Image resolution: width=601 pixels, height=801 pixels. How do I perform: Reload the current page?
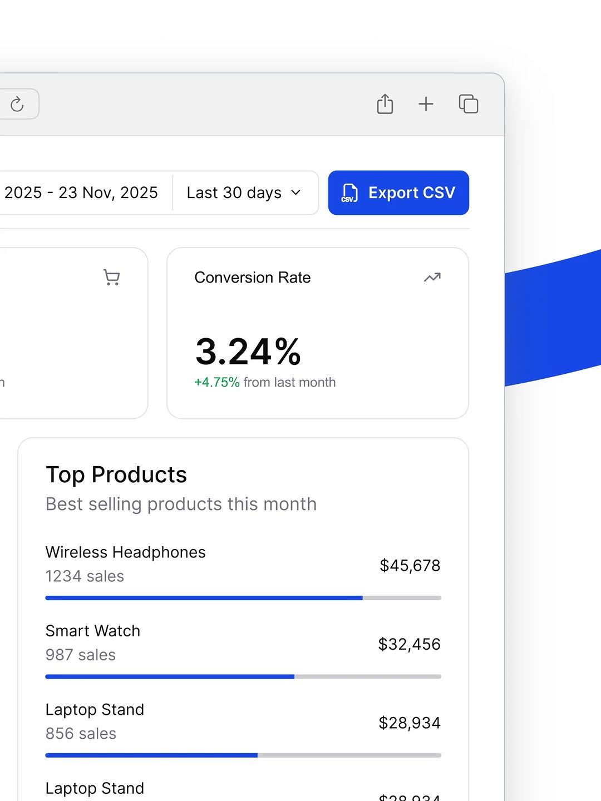click(17, 104)
